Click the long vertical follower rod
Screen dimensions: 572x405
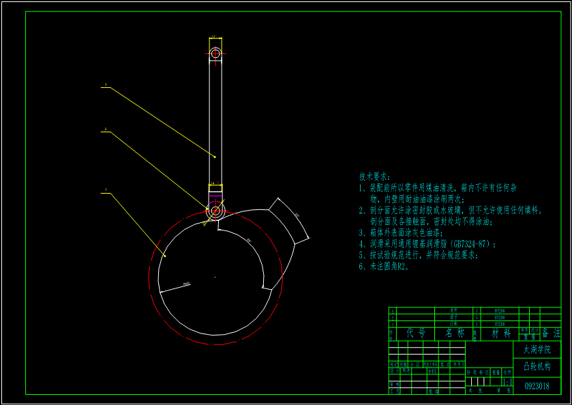(215, 124)
